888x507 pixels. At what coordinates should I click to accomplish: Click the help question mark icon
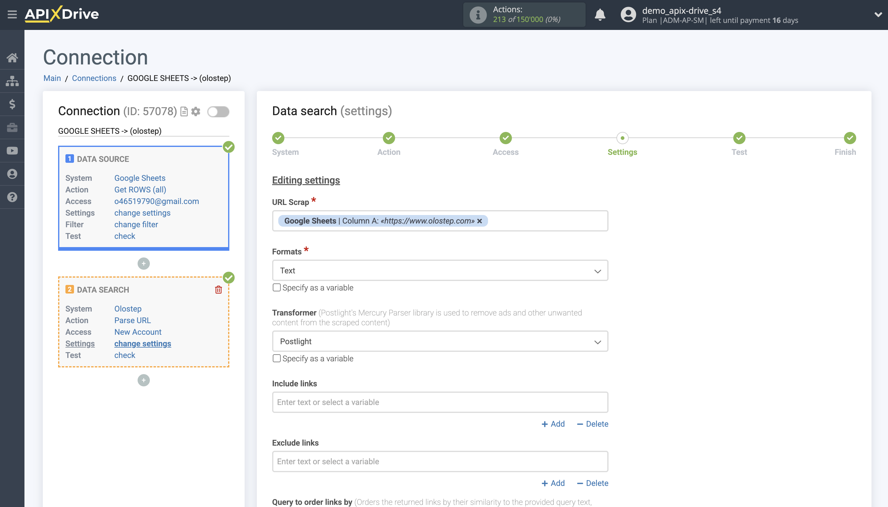tap(12, 197)
